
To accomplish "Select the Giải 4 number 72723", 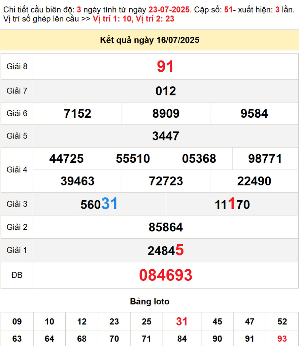I will click(x=166, y=181).
